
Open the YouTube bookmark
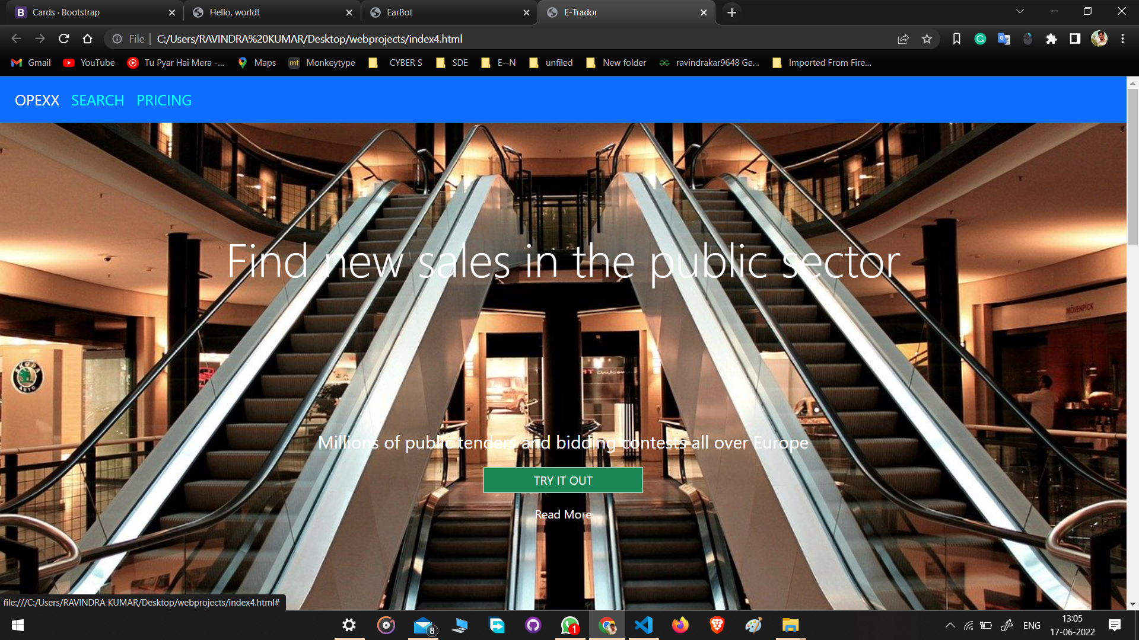90,63
